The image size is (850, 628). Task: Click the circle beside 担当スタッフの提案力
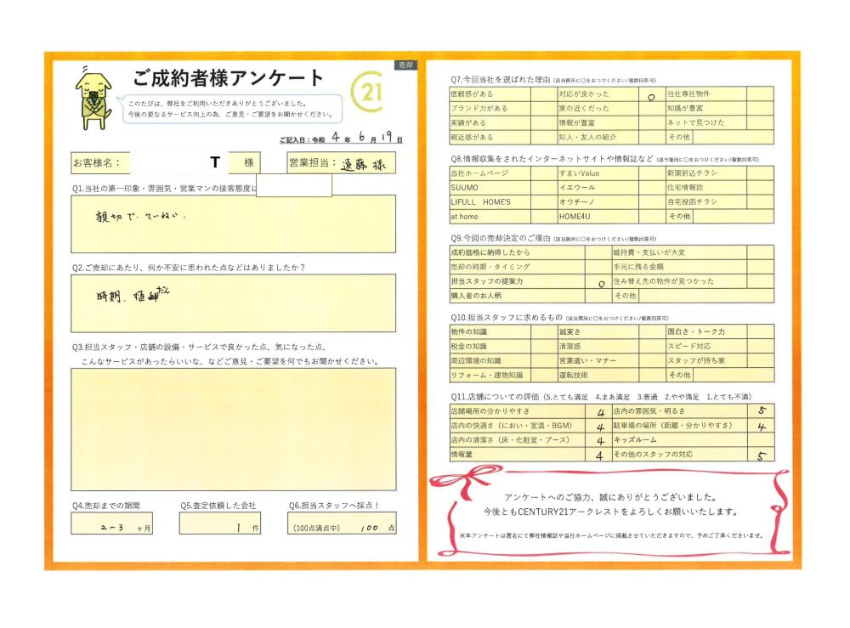coord(601,282)
